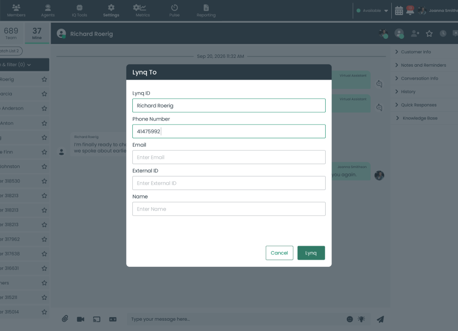Click the lightbulb suggestions icon
Screen dimensions: 458x331
pyautogui.click(x=361, y=319)
